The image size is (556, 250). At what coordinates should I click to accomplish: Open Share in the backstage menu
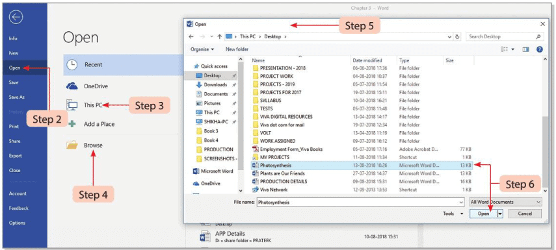point(14,141)
